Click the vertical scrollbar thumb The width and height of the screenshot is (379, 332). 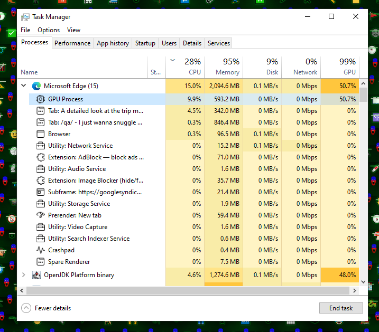click(x=363, y=94)
